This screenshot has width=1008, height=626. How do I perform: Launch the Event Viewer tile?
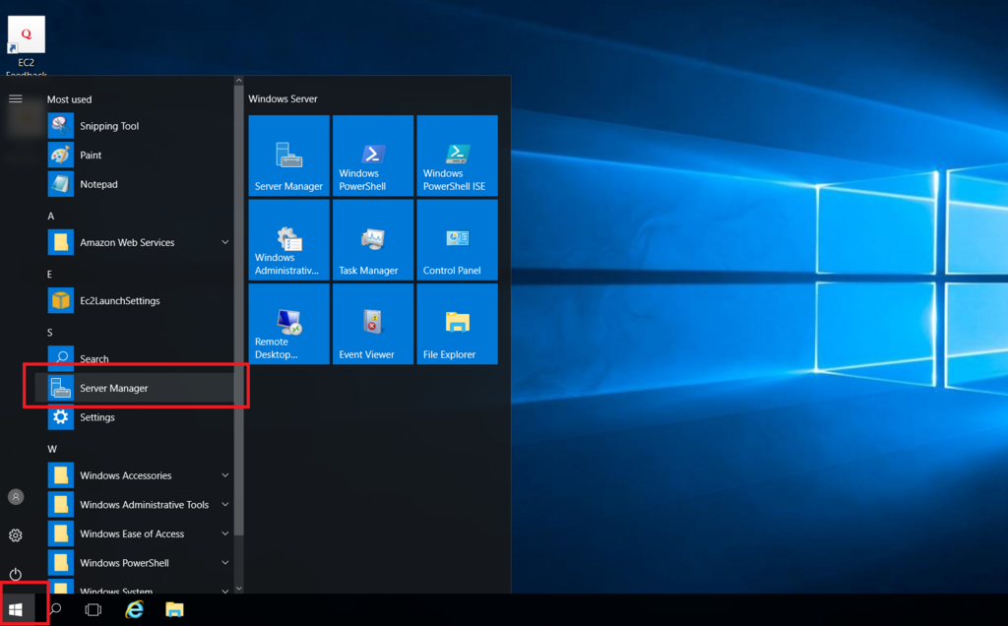coord(373,324)
